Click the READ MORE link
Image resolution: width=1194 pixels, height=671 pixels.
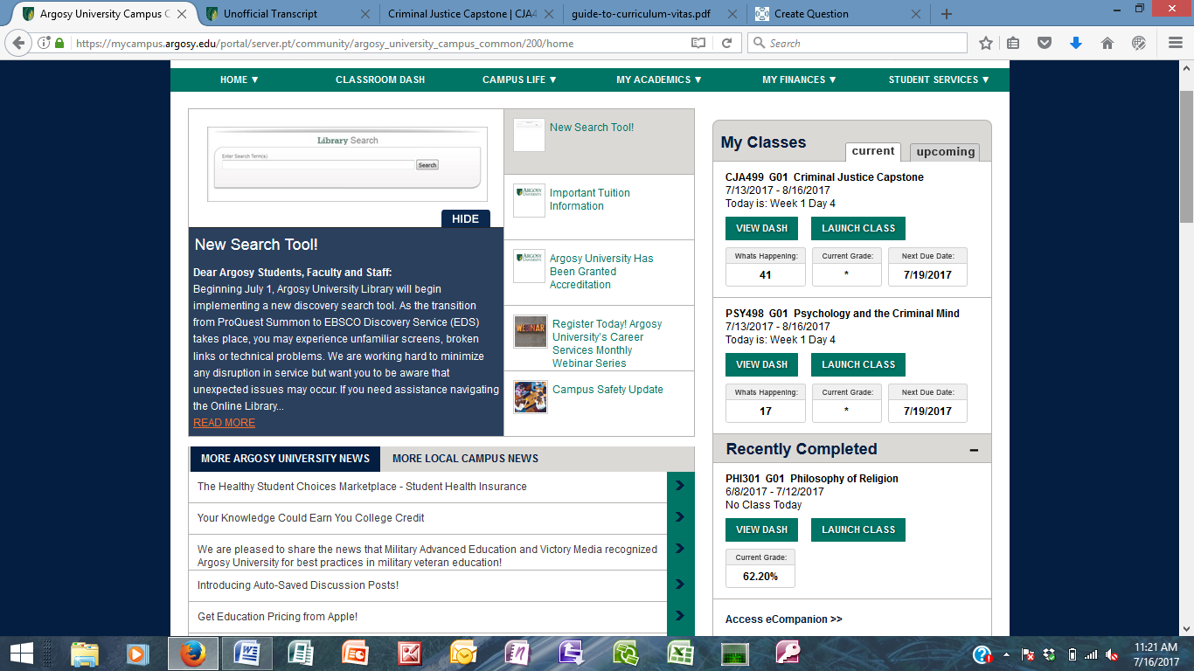tap(224, 423)
